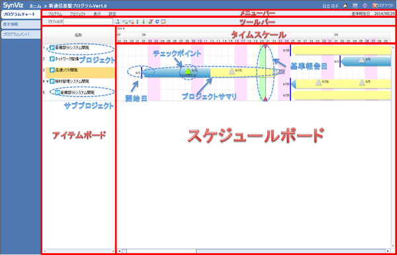Image resolution: width=397 pixels, height=255 pixels.
Task: Select the 8/29 checkpoint triangle on row 4
Action: [318, 82]
